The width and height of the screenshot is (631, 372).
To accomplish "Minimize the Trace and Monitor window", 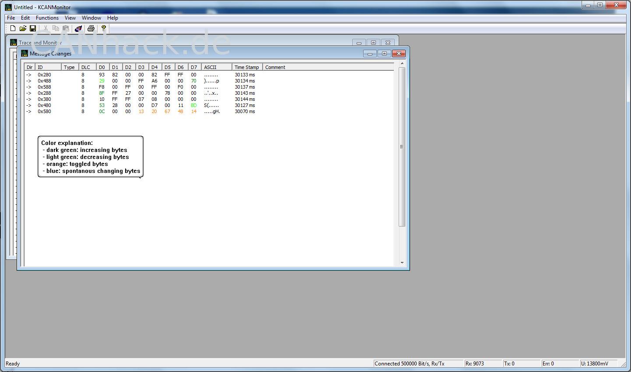I will [359, 43].
